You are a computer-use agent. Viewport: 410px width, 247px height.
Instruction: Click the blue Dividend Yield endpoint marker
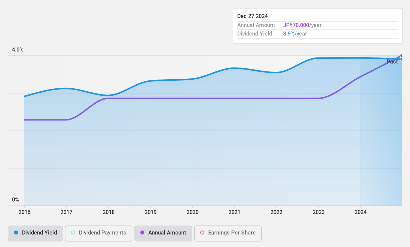[x=402, y=59]
